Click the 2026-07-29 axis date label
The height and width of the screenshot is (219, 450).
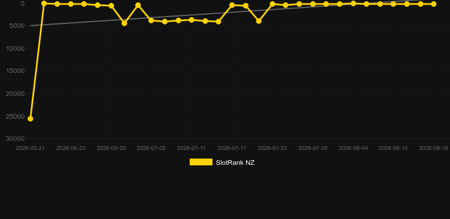[x=313, y=148]
